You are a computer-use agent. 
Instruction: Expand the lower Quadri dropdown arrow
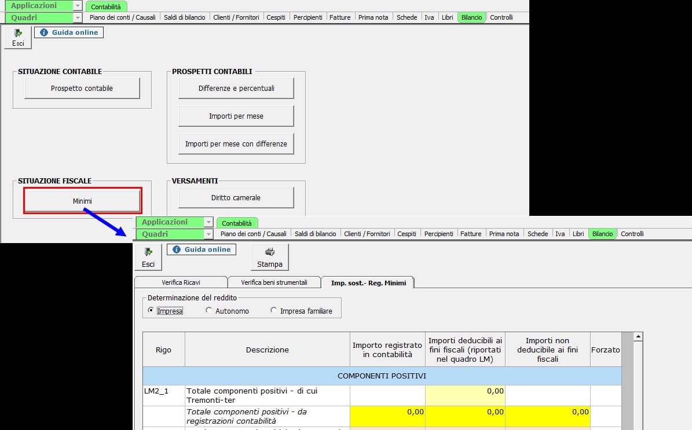tap(208, 234)
